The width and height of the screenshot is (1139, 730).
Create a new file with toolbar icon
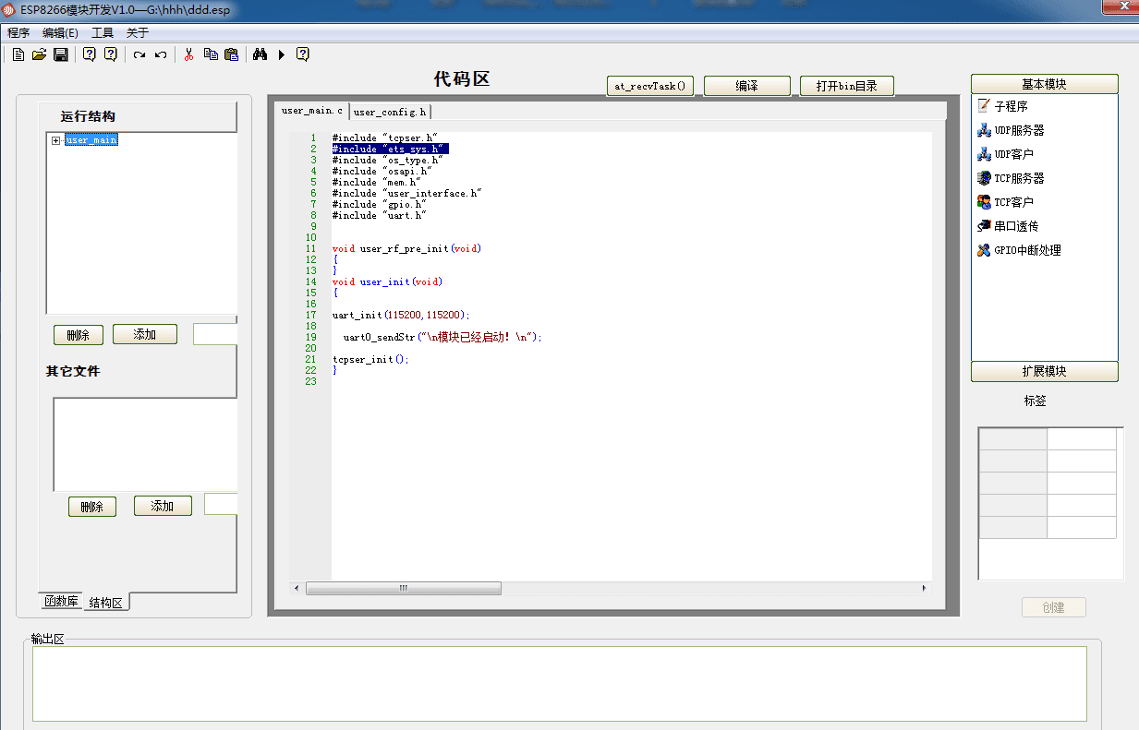click(18, 54)
